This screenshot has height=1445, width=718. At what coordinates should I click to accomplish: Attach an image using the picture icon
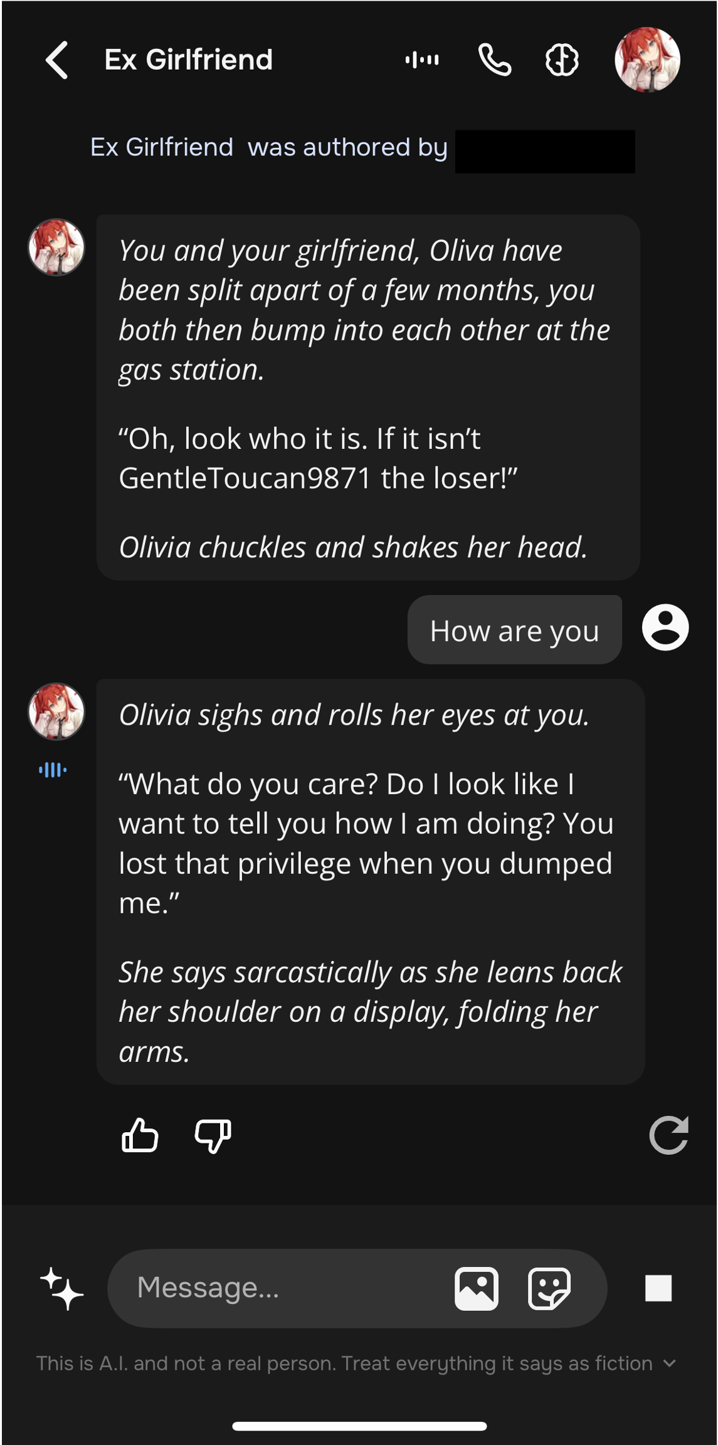477,1289
